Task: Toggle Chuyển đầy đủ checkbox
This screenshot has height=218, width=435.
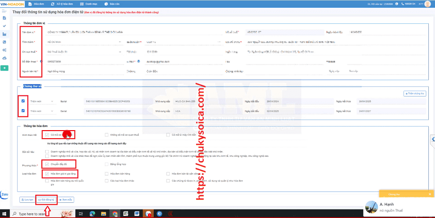Action: [47, 164]
